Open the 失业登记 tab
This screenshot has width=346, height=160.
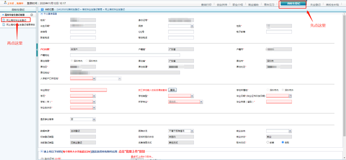[315, 4]
